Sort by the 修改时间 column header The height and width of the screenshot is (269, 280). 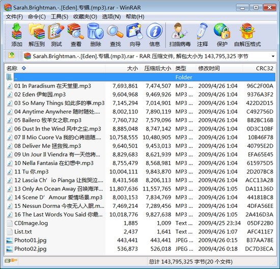click(x=219, y=68)
